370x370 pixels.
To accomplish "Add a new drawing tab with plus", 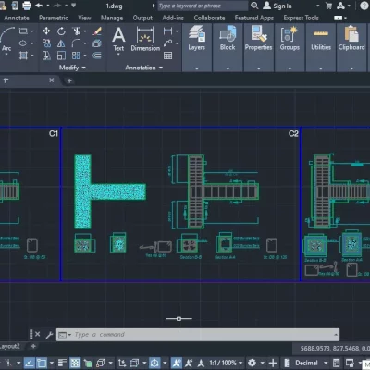I will [69, 80].
